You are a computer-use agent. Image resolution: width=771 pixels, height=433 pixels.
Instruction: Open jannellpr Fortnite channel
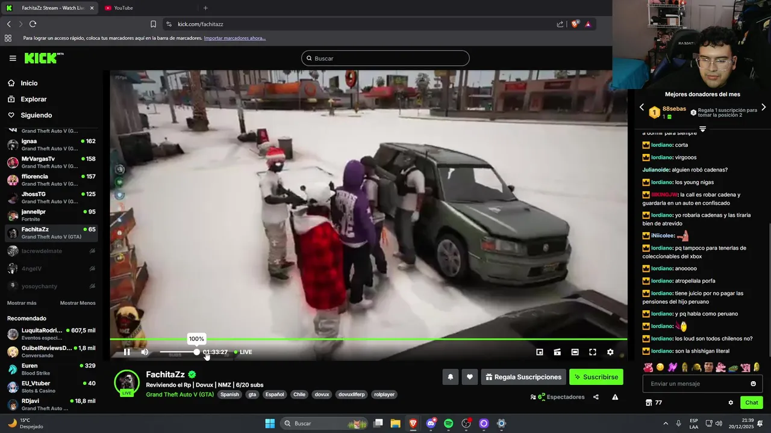(51, 215)
